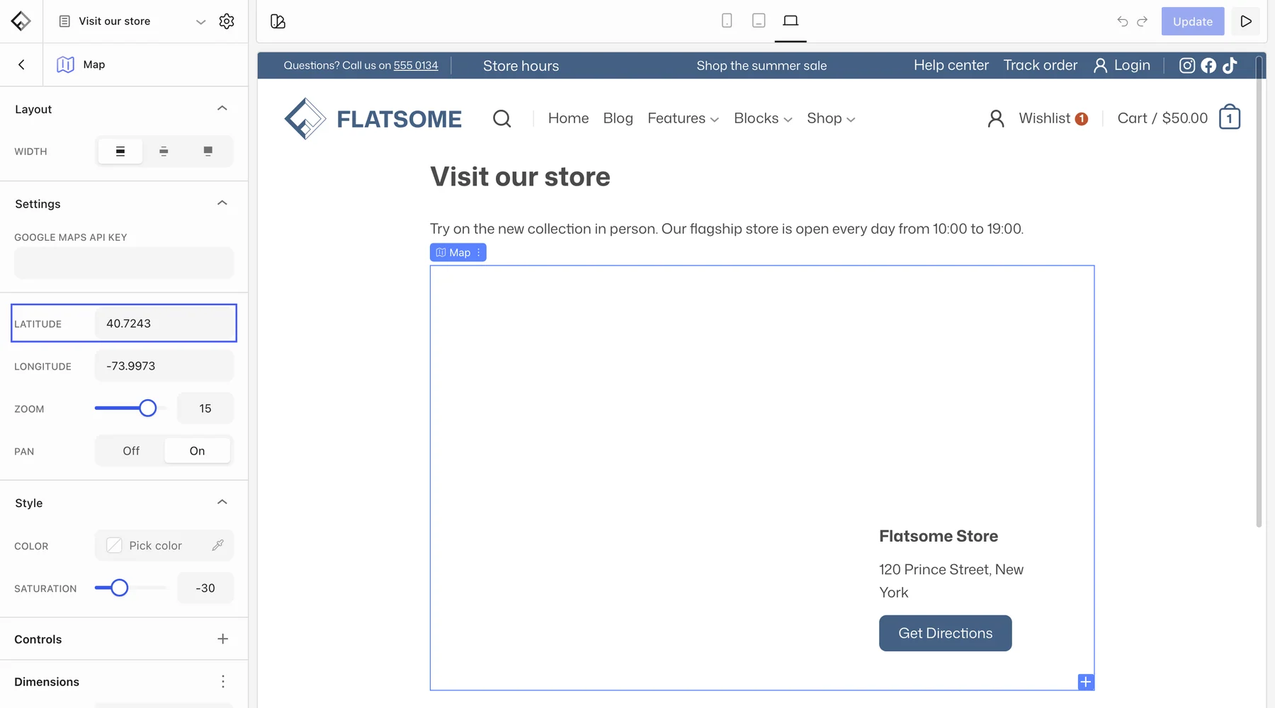Open the templates library icon
This screenshot has width=1275, height=708.
click(278, 21)
